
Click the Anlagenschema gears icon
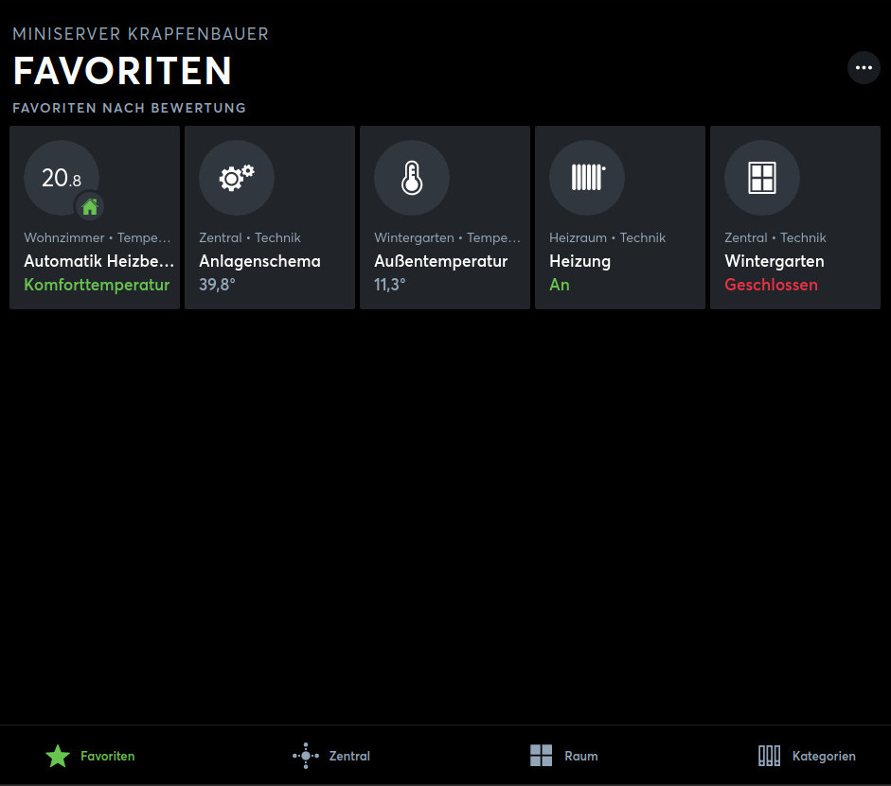pyautogui.click(x=237, y=178)
